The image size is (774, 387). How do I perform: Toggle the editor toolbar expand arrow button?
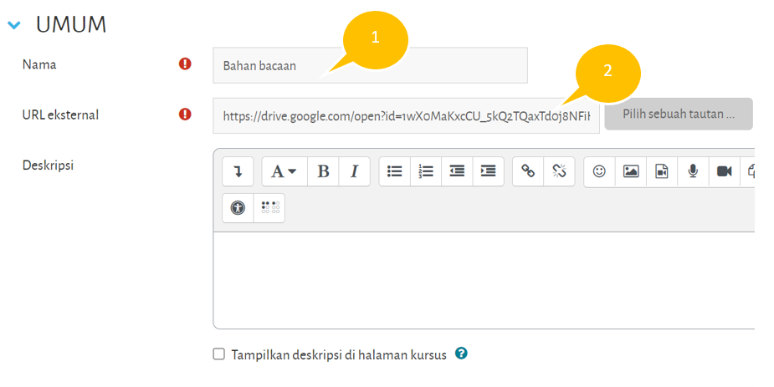click(x=238, y=171)
